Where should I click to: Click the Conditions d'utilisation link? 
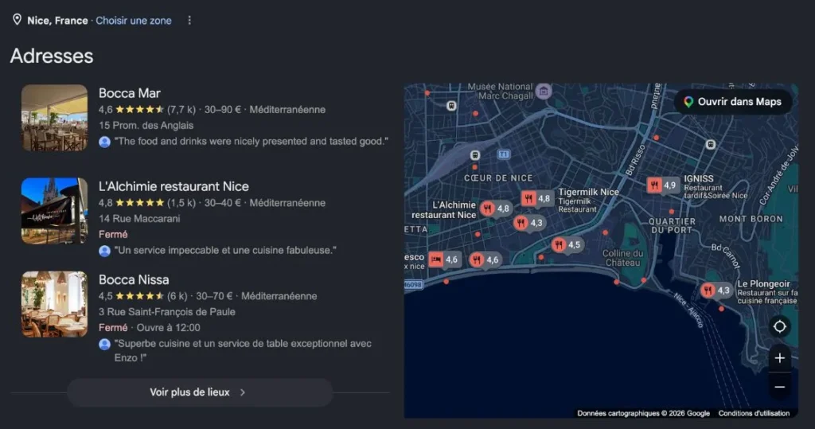(x=755, y=413)
